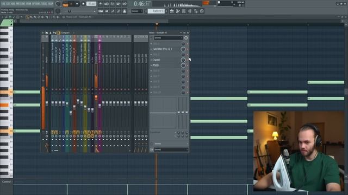Select the highest green note in piano roll
The width and height of the screenshot is (348, 195).
(x=326, y=82)
